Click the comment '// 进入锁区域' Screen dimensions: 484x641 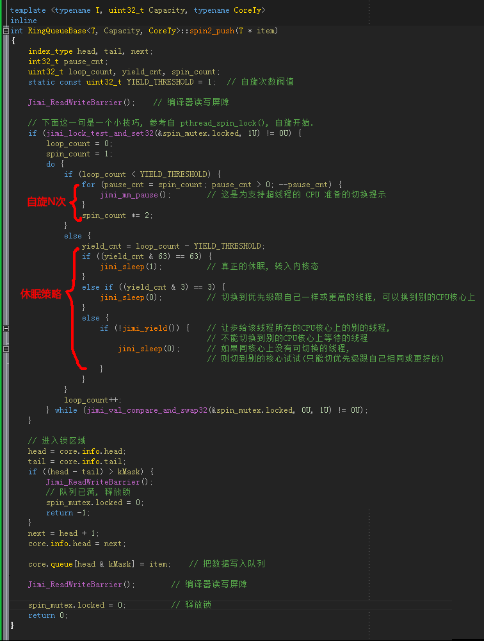[x=57, y=441]
